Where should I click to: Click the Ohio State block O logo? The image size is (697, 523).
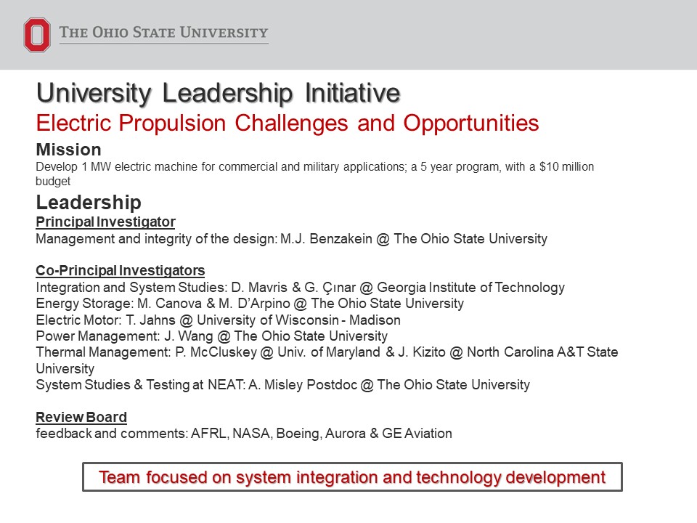36,35
